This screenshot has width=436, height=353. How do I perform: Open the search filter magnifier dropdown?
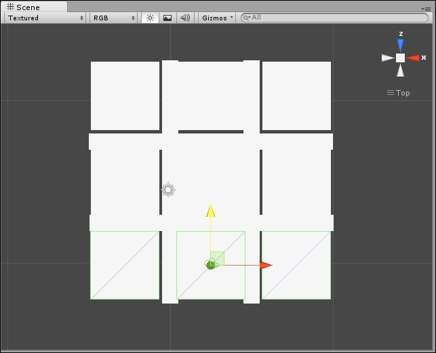click(247, 18)
